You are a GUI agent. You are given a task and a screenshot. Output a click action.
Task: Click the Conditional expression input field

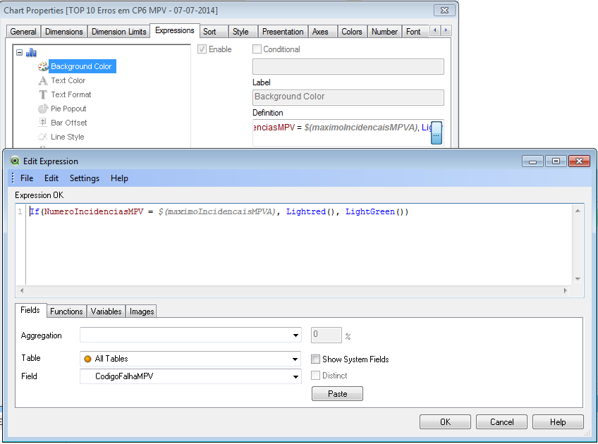348,66
